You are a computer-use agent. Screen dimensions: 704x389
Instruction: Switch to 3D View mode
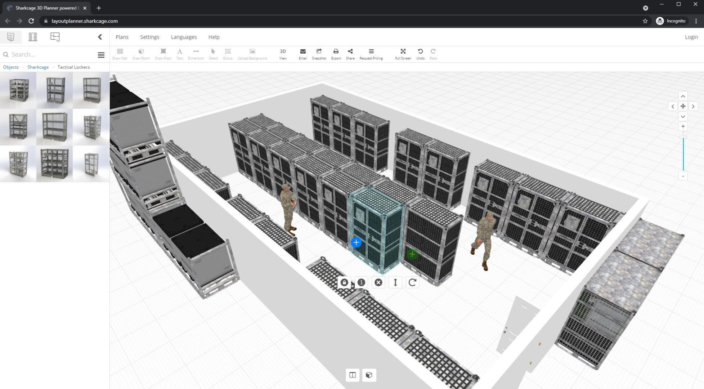283,53
